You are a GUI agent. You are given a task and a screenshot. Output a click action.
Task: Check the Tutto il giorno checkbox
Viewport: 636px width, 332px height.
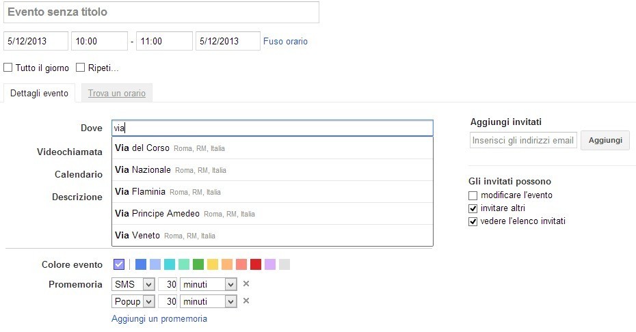click(8, 68)
